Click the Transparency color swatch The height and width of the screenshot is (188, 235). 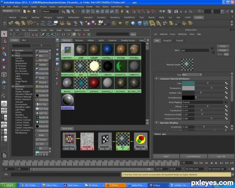[188, 88]
